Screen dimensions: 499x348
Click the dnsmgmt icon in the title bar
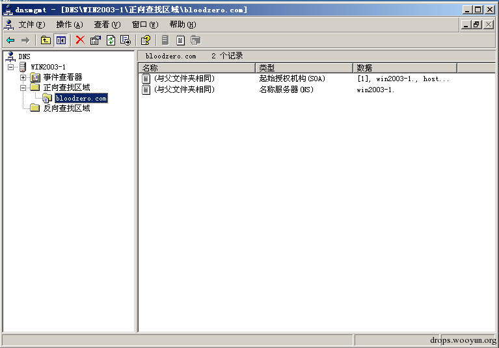click(x=8, y=10)
